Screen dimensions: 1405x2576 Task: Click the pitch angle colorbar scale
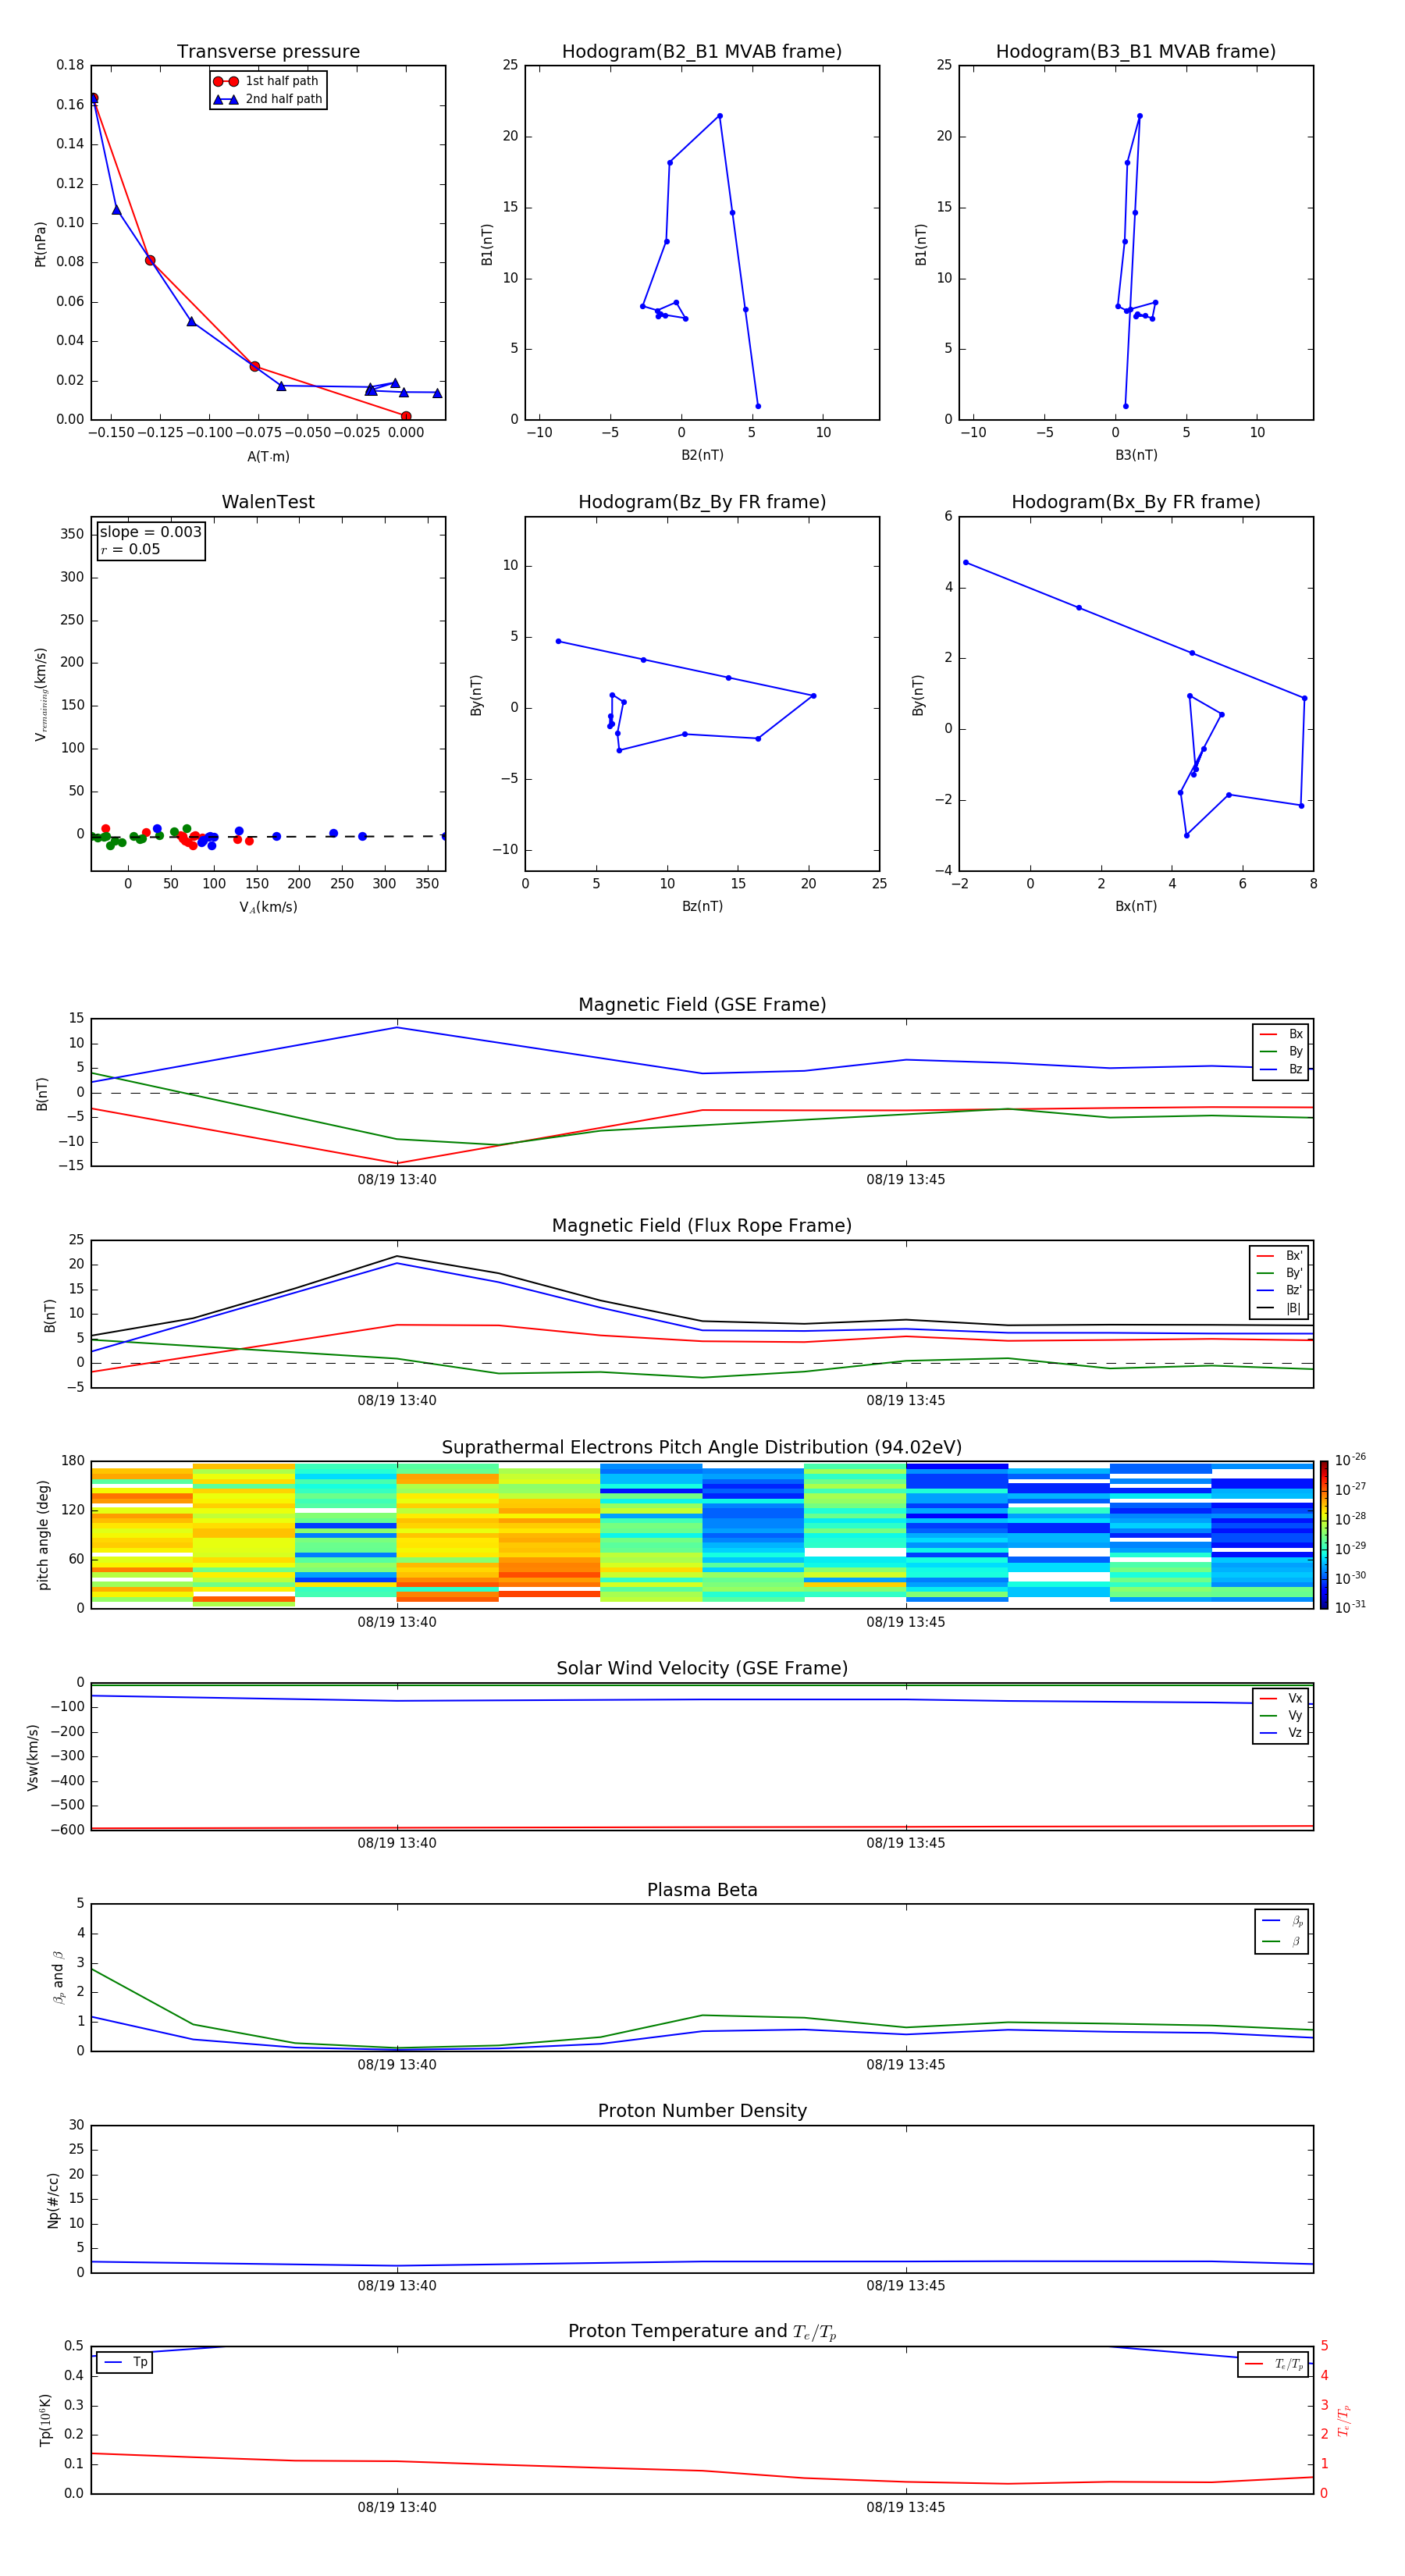1324,1535
